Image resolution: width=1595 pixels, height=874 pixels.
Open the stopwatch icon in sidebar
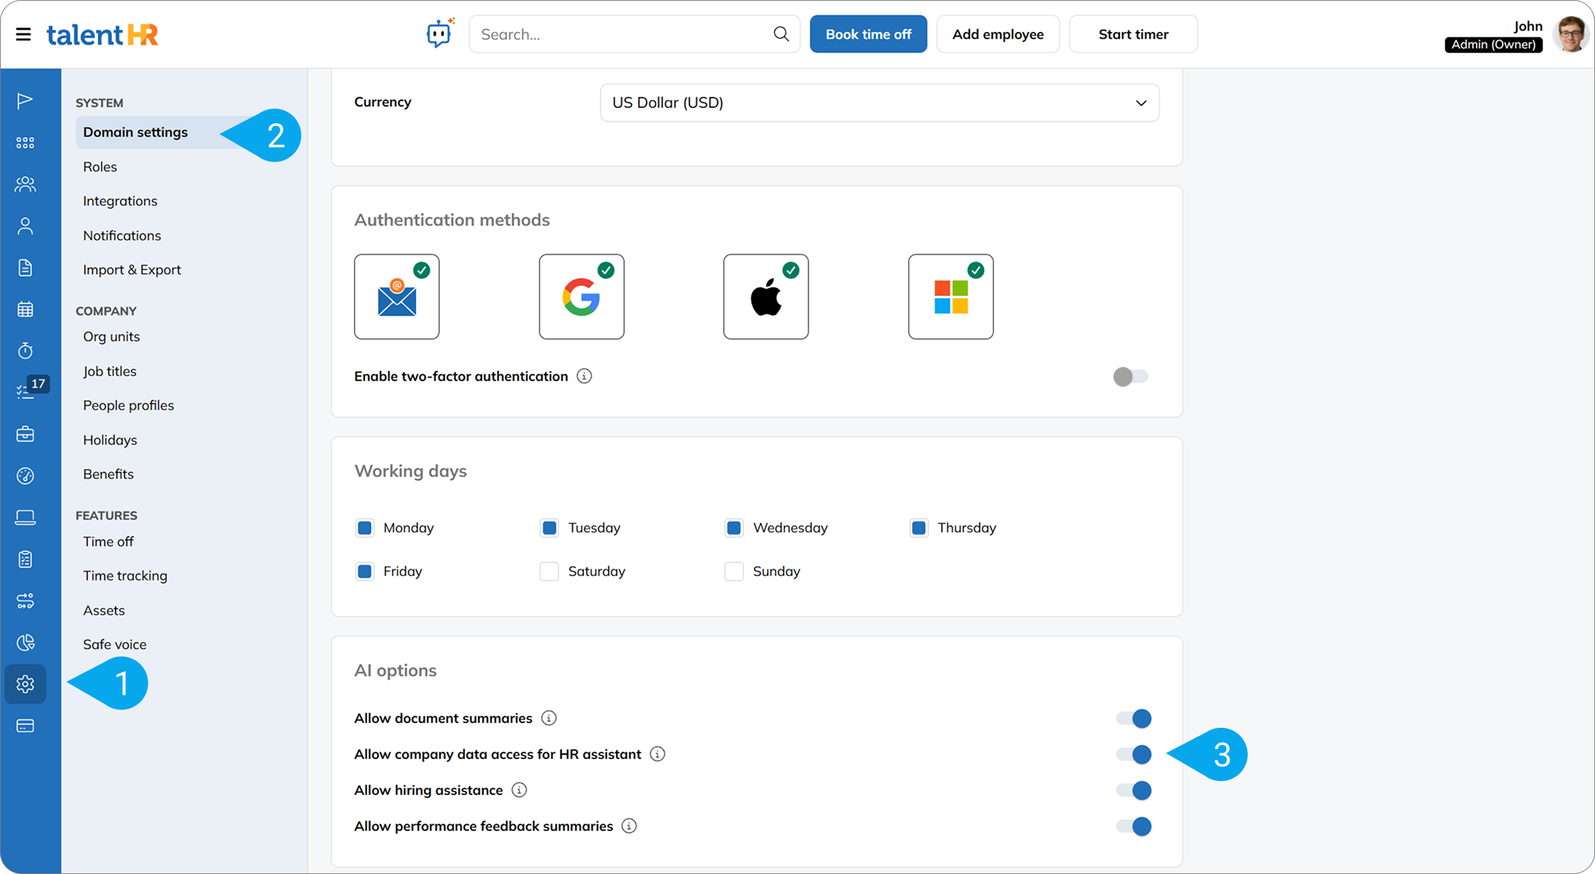tap(25, 350)
